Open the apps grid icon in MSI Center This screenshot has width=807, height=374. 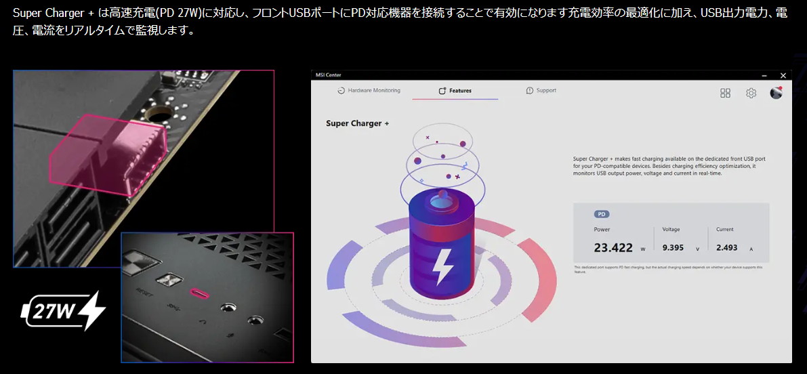pyautogui.click(x=725, y=93)
